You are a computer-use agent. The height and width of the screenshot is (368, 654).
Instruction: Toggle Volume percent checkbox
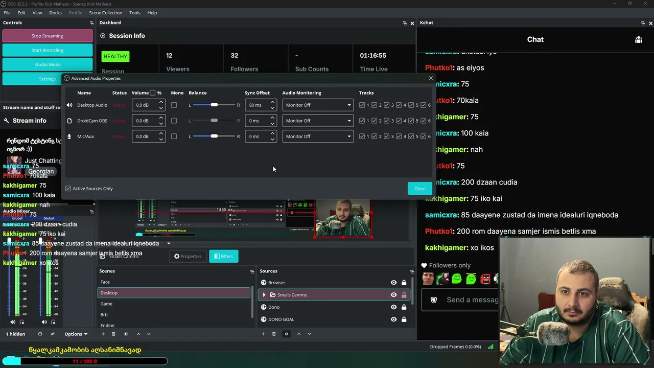(152, 93)
